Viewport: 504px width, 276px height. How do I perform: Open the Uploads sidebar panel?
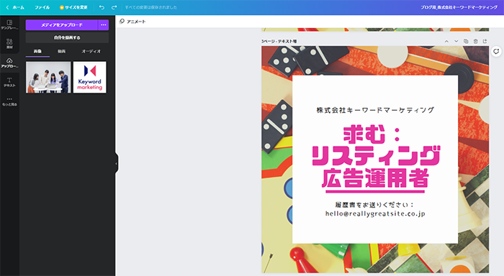9,63
